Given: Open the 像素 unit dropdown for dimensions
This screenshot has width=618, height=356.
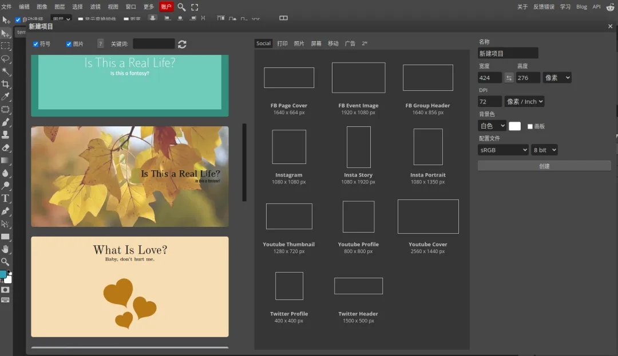Looking at the screenshot, I should click(557, 78).
